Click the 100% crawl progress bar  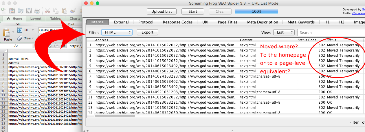pos(256,12)
